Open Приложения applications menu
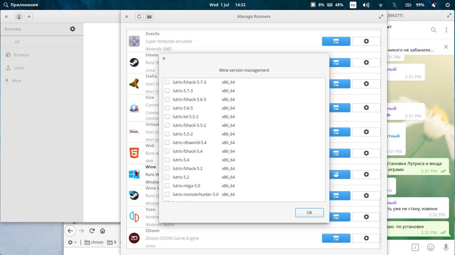455x255 pixels. coord(21,5)
